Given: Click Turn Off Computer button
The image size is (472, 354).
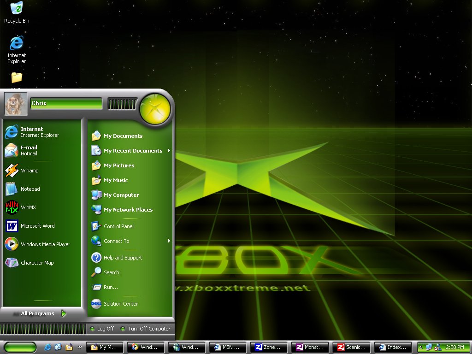Looking at the screenshot, I should click(145, 329).
